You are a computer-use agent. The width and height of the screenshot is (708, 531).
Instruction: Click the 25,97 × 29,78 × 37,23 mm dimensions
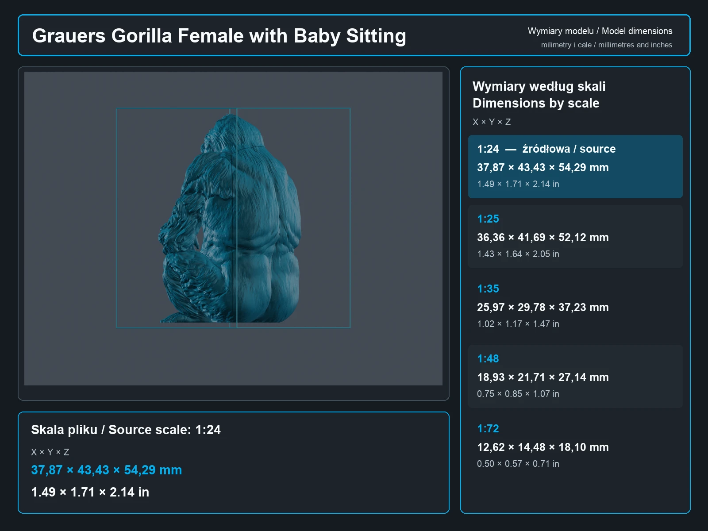point(543,308)
